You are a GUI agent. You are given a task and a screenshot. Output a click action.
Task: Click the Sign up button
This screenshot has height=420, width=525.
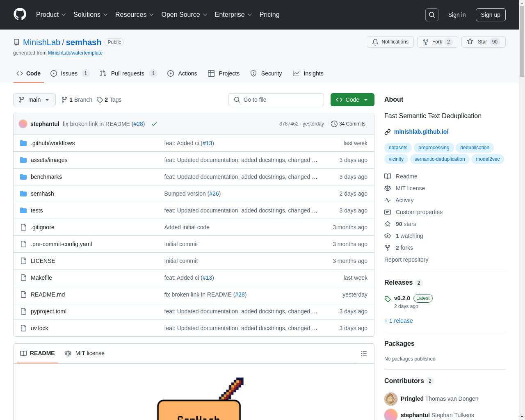click(x=491, y=15)
